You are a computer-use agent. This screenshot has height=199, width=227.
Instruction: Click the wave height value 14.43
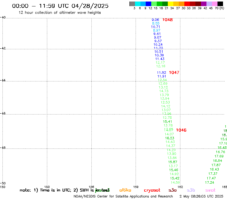click(x=170, y=142)
